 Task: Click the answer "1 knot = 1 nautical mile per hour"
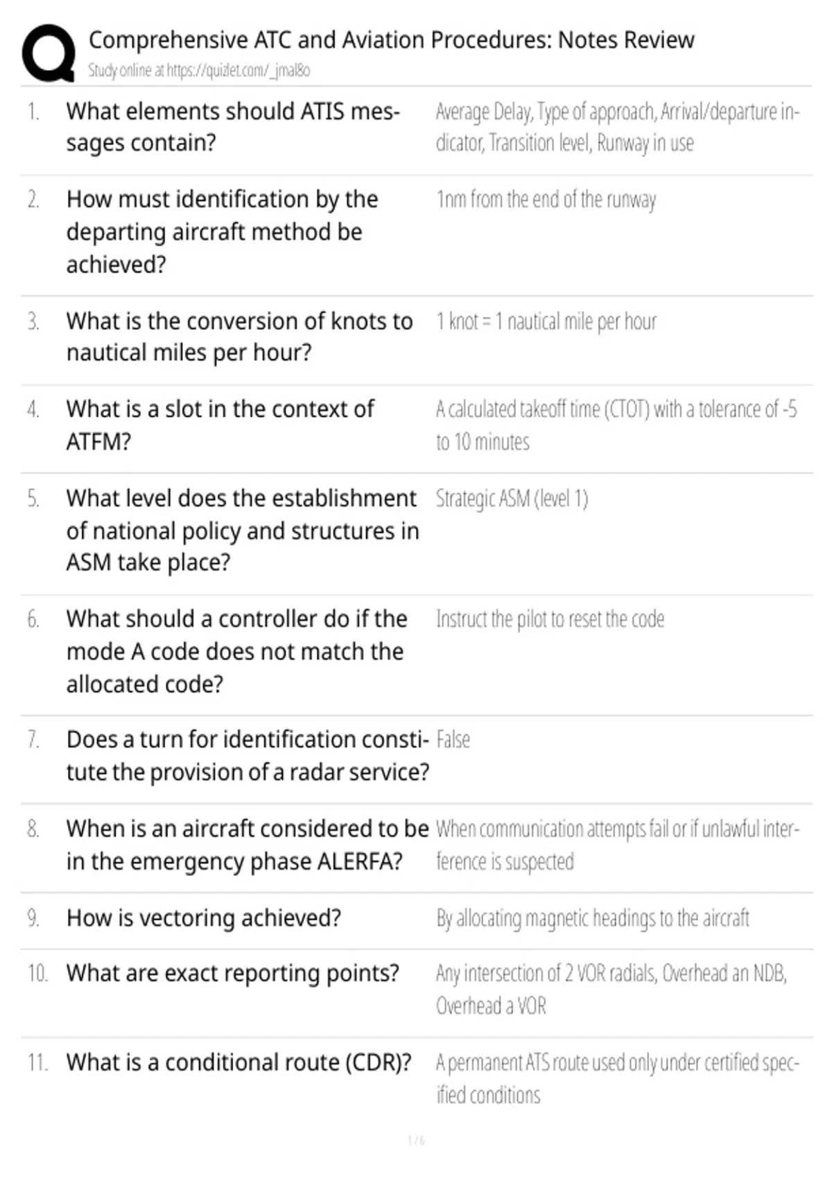546,322
